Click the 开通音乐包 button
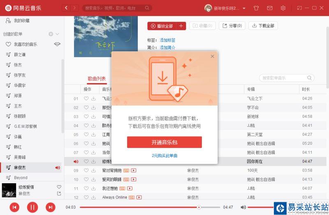This screenshot has height=215, width=329. [x=164, y=142]
